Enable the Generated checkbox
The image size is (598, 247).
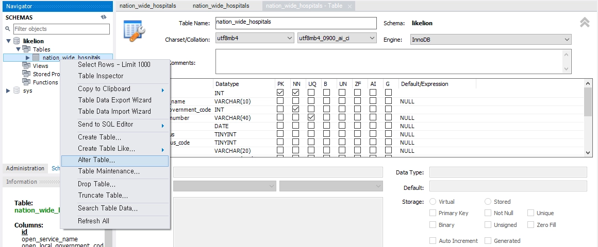click(488, 241)
